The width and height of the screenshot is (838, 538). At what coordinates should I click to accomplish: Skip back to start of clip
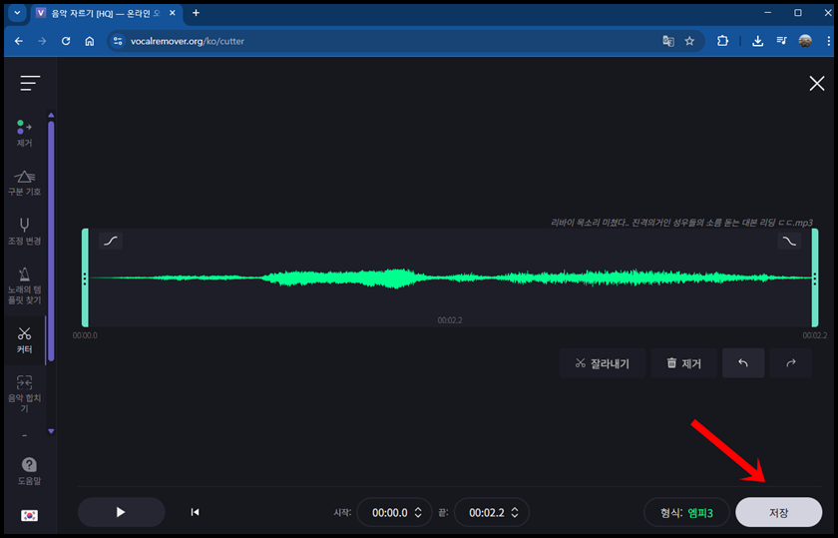[x=196, y=512]
